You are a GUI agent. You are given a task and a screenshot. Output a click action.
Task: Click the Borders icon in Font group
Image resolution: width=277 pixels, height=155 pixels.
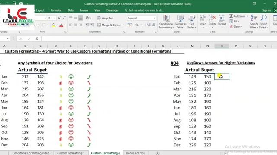point(44,25)
